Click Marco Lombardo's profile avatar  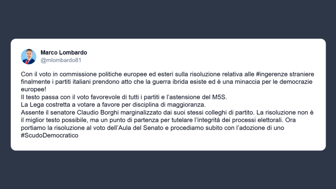[x=29, y=56]
